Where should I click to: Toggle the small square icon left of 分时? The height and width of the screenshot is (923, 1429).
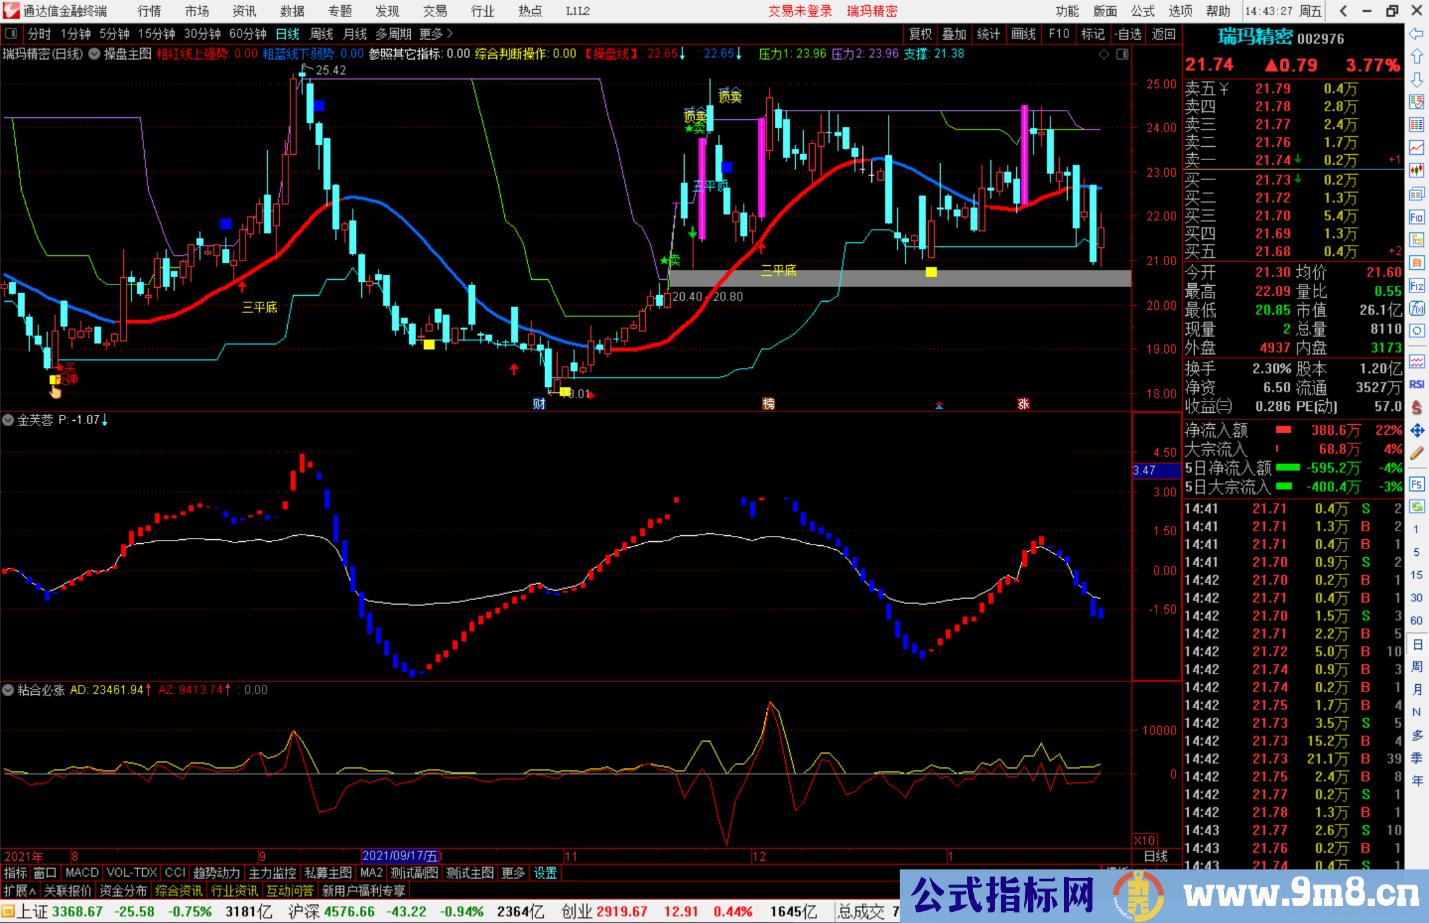[11, 33]
